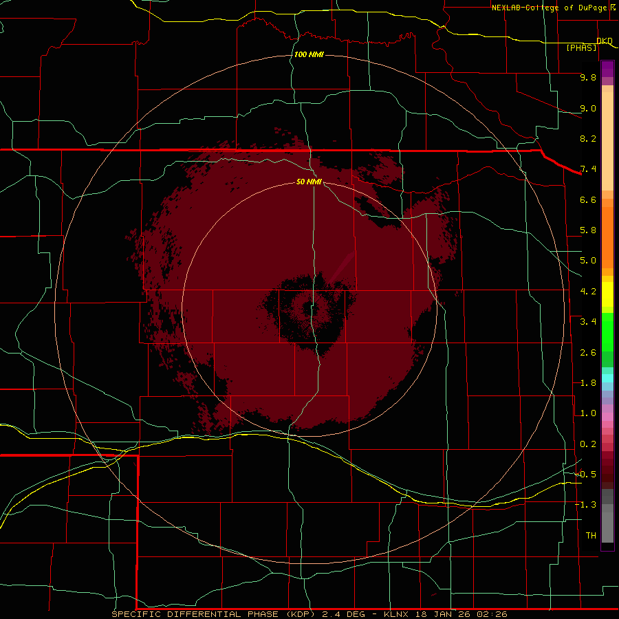Image resolution: width=619 pixels, height=619 pixels.
Task: Click the "[PHAS]" legend header
Action: pyautogui.click(x=581, y=47)
